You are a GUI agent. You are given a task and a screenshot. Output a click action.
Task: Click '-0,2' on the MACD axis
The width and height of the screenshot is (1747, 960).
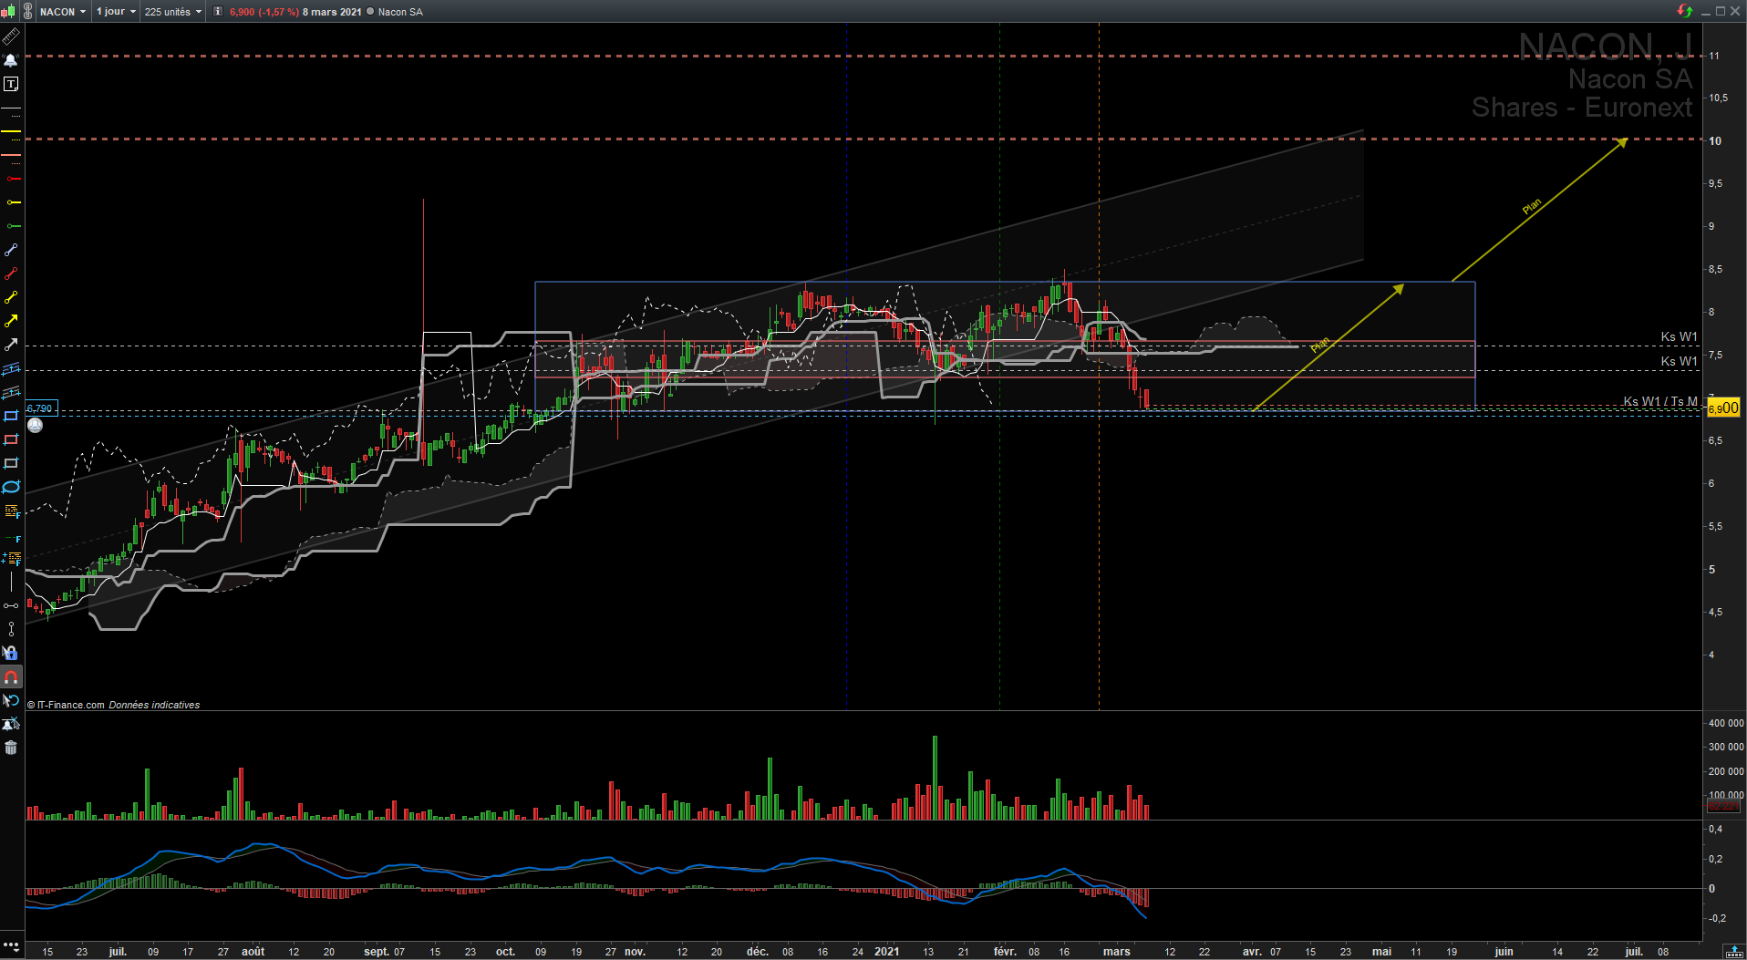[1716, 918]
